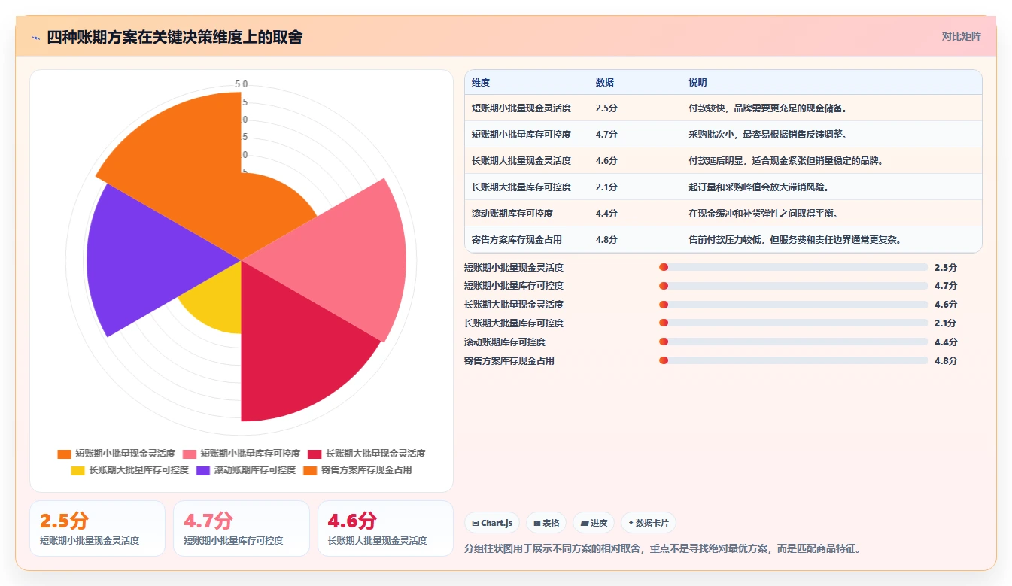This screenshot has width=1012, height=586.
Task: Open the 4.6分 data card
Action: pyautogui.click(x=385, y=529)
